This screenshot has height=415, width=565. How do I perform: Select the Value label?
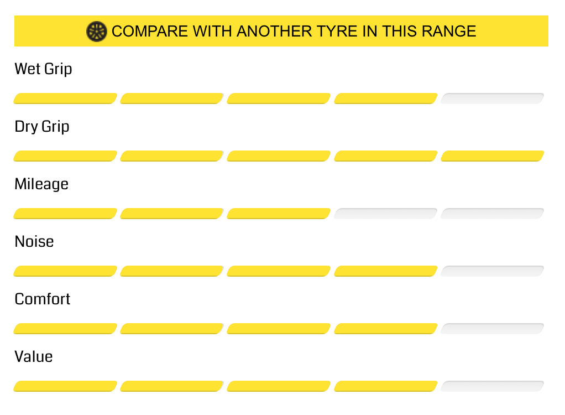tap(34, 356)
